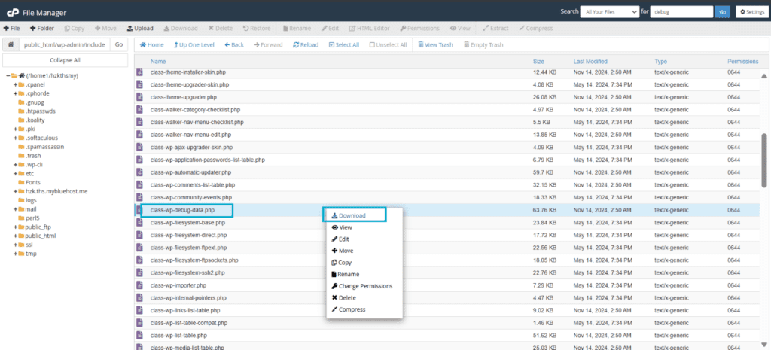Click the toolbar Download button
The width and height of the screenshot is (771, 350).
(x=181, y=29)
